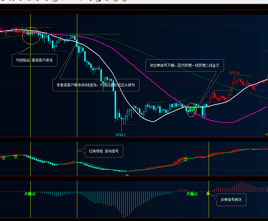
Task: Click the yellow 多 signal marker in bottom panel
Action: (x=208, y=193)
